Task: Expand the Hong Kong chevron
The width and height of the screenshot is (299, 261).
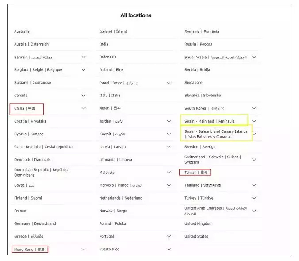Action: (84, 249)
